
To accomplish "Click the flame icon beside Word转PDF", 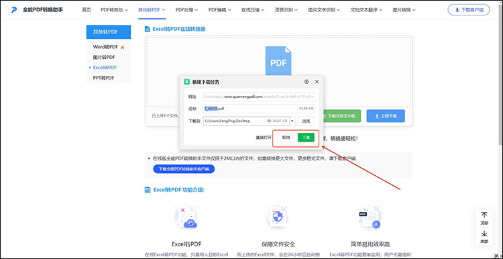I will pyautogui.click(x=122, y=47).
